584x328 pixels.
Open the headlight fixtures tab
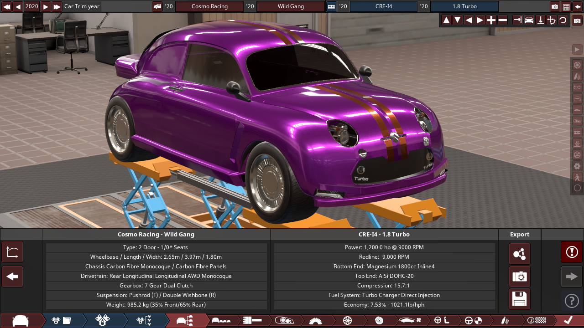coord(285,321)
